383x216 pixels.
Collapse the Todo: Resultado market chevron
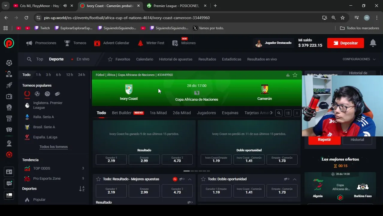tap(190, 179)
